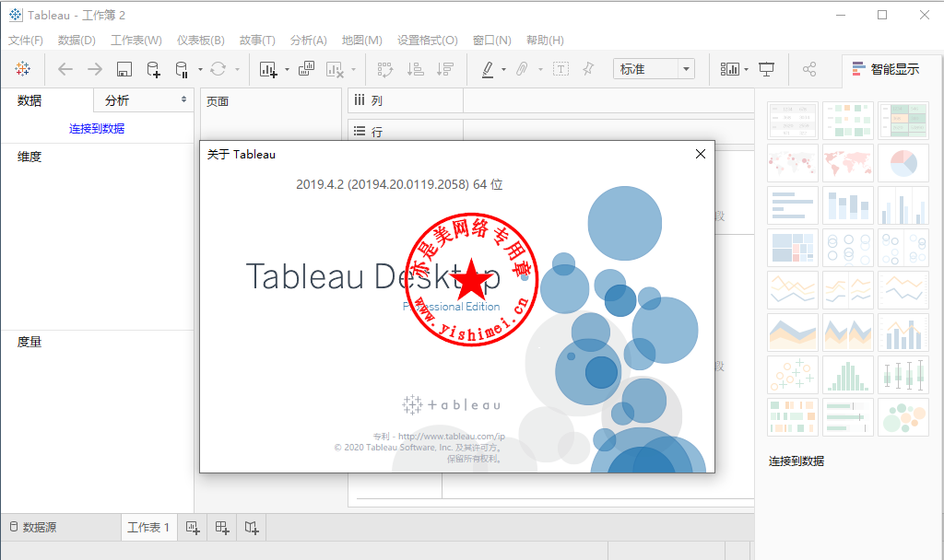Open the highlight dropdown arrow
The image size is (944, 560).
point(503,70)
